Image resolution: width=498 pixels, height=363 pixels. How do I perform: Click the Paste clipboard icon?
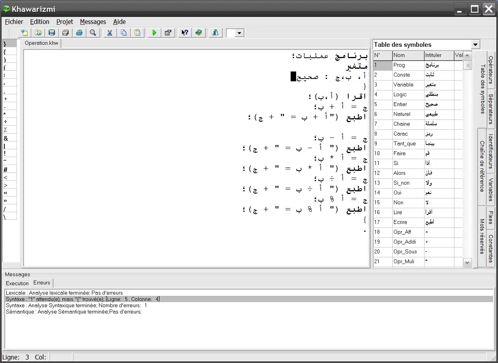tap(137, 33)
